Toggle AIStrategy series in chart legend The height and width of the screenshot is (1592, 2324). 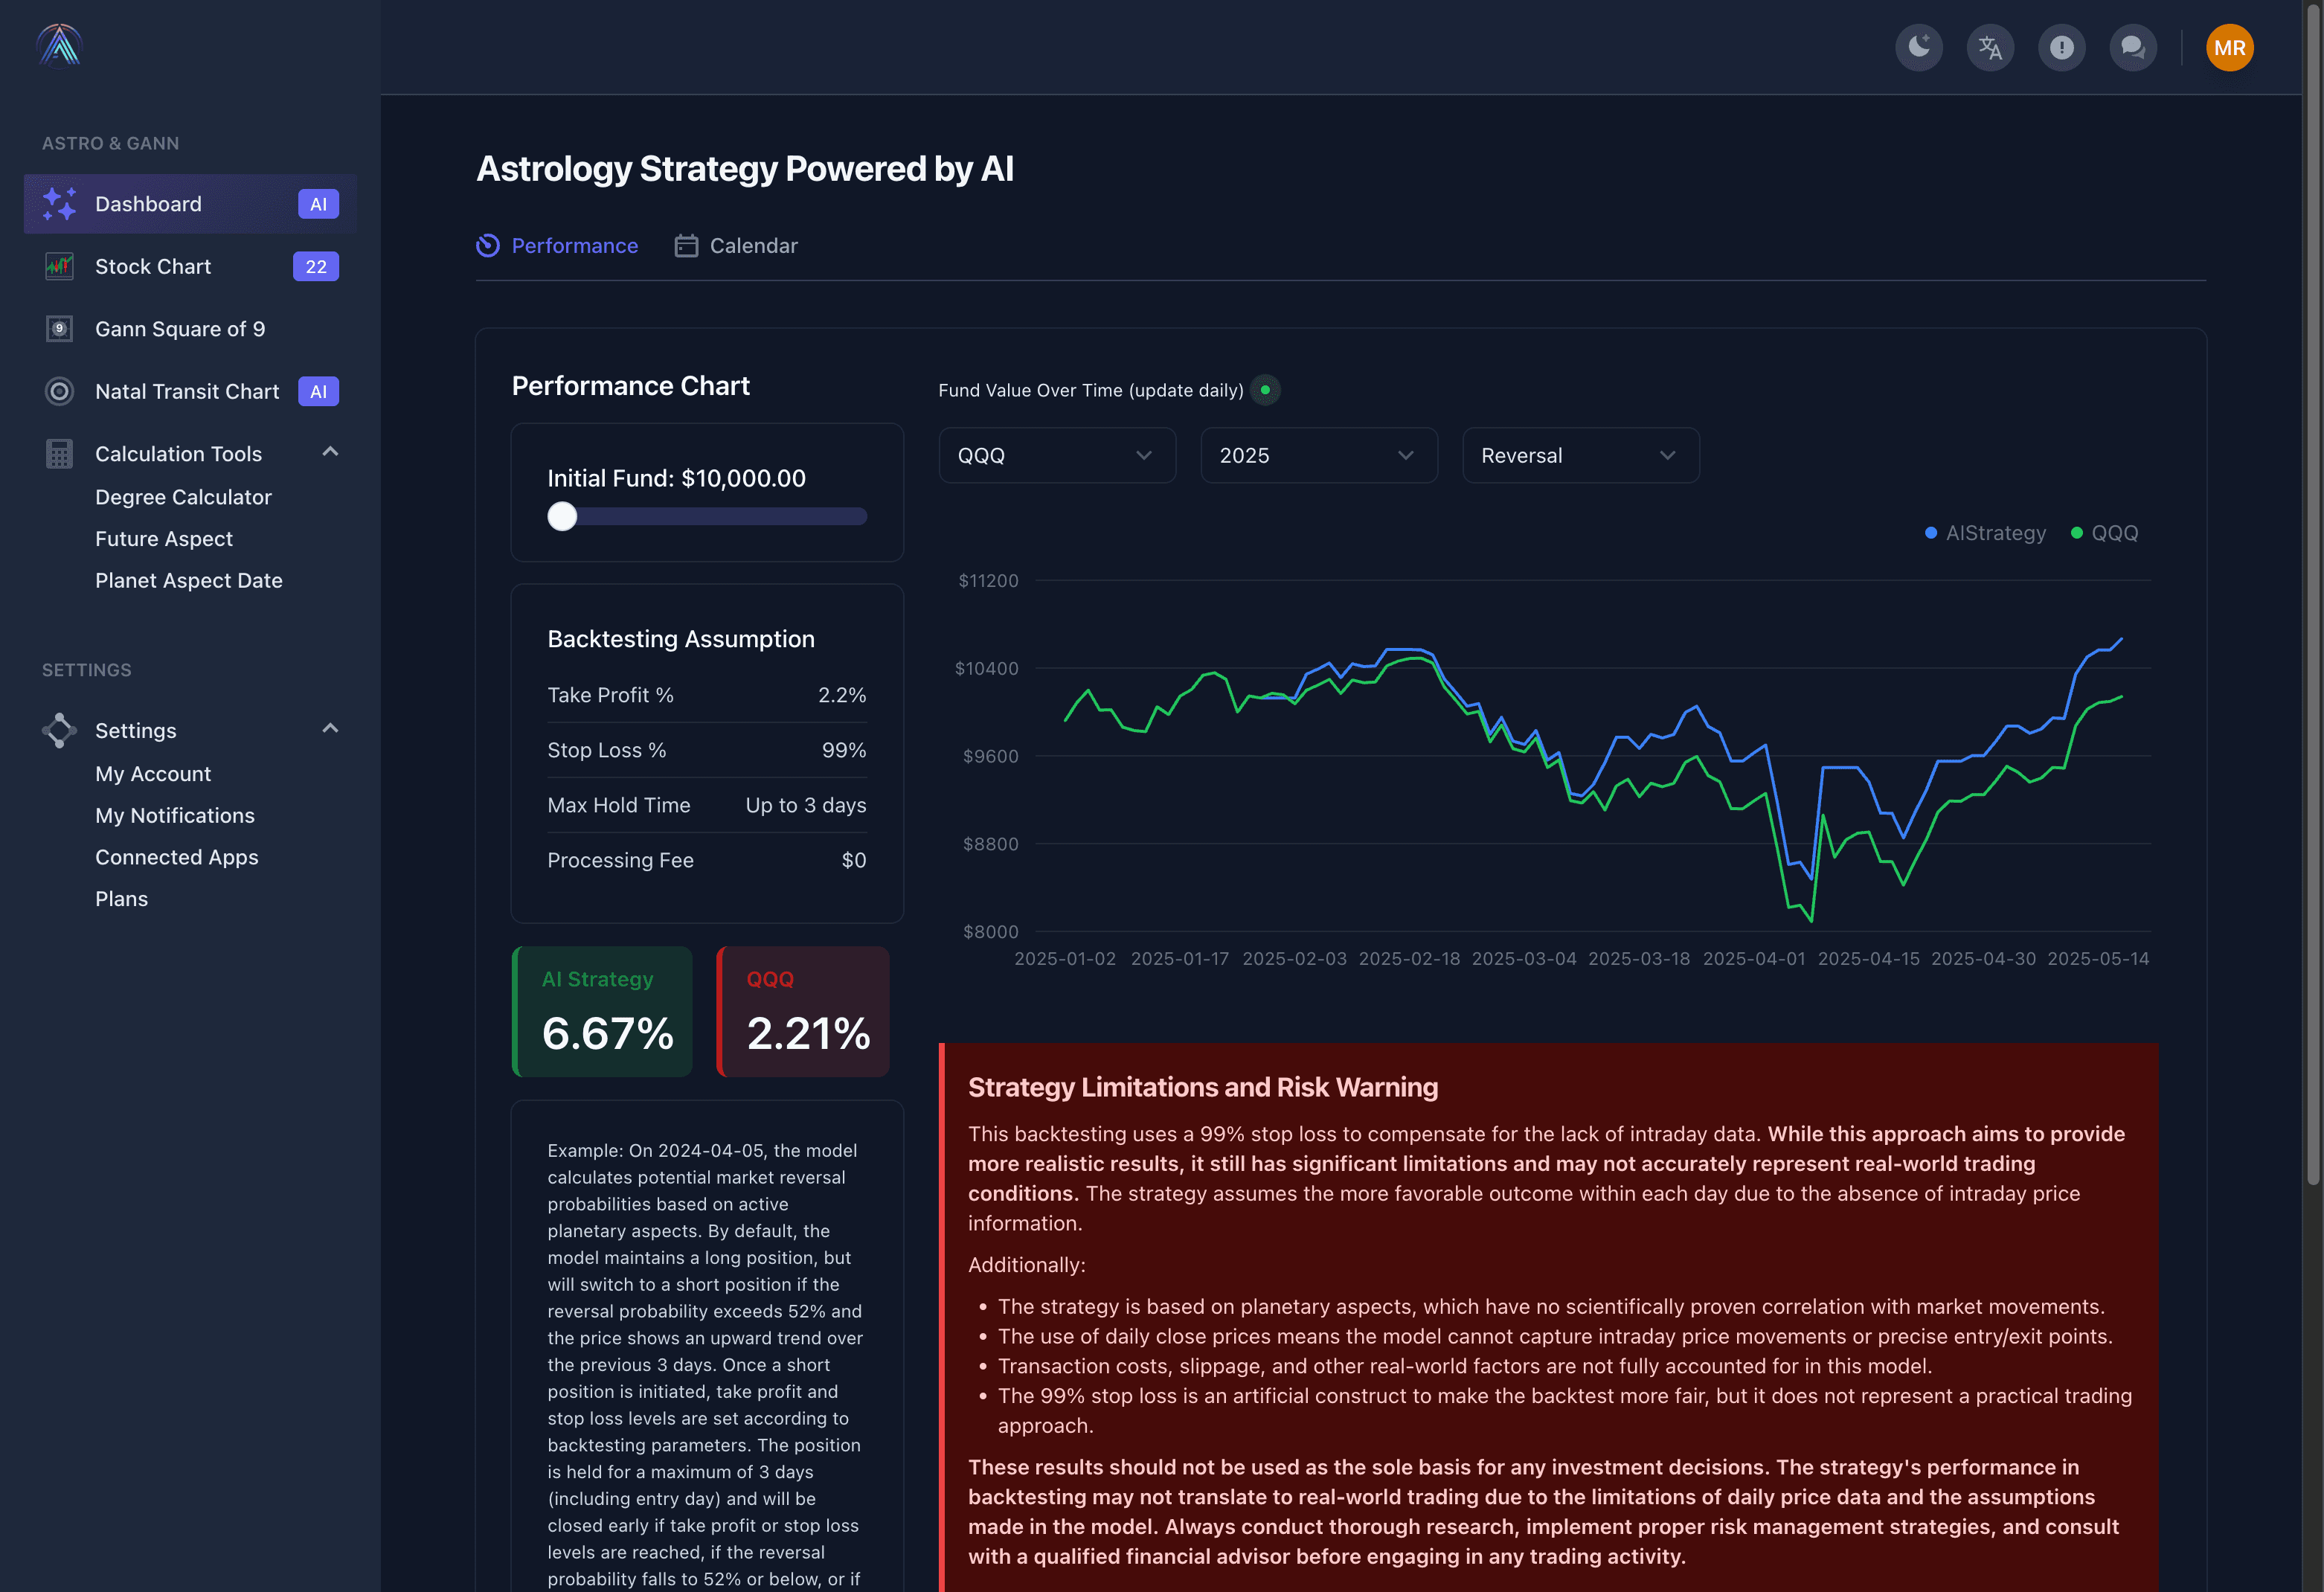coord(1985,533)
